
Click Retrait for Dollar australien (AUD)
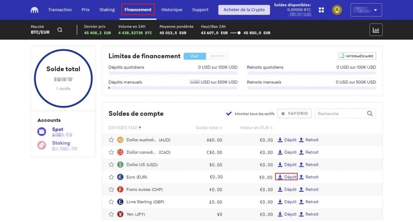[x=309, y=140]
